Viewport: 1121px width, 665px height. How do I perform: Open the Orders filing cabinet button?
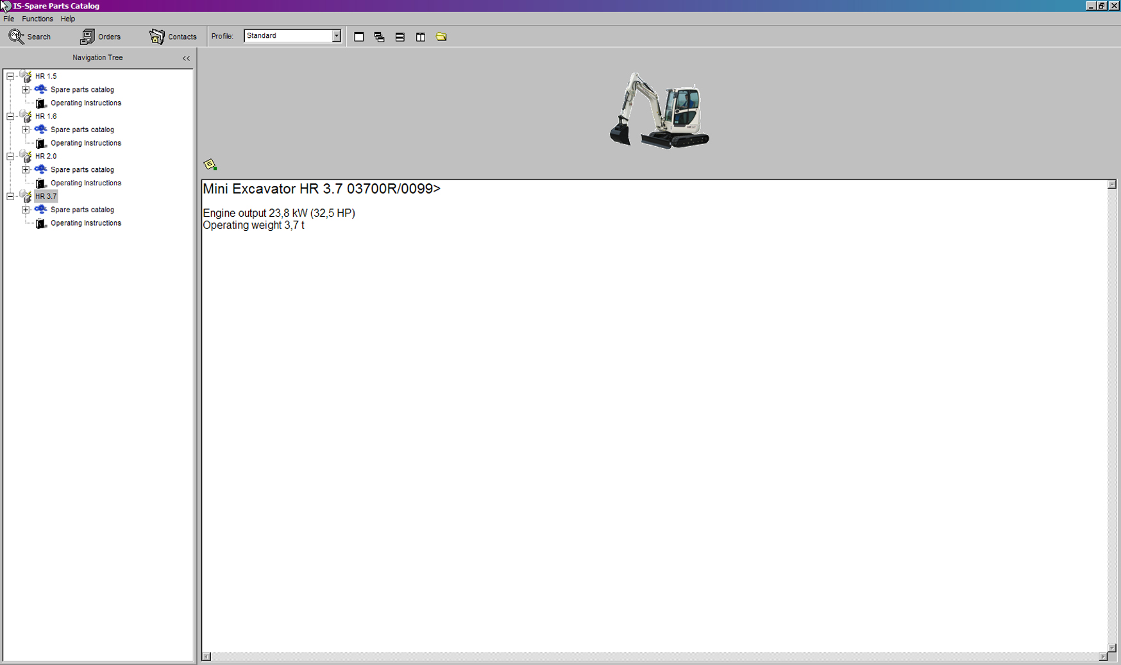[x=100, y=37]
